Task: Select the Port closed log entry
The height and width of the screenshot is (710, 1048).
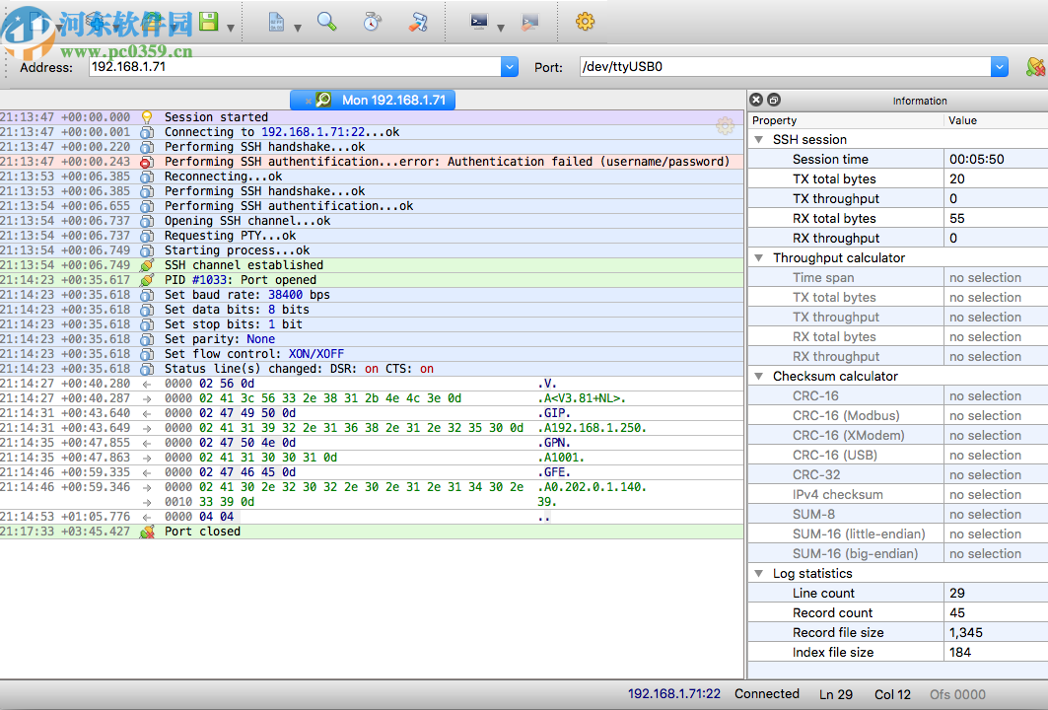Action: point(202,532)
